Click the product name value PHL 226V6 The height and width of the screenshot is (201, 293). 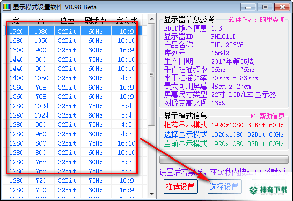coord(227,45)
